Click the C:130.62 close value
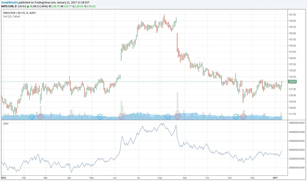The image size is (307, 181). 90,6
